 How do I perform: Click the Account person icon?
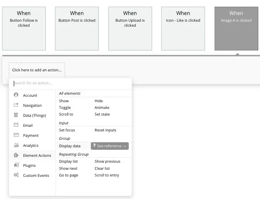(x=16, y=95)
